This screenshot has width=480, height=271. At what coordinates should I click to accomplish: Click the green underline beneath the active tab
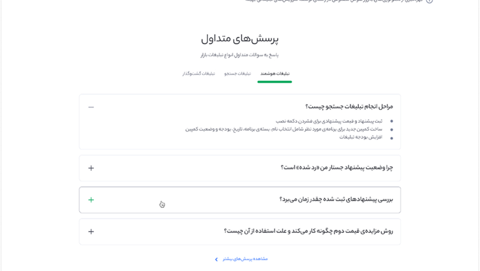275,81
